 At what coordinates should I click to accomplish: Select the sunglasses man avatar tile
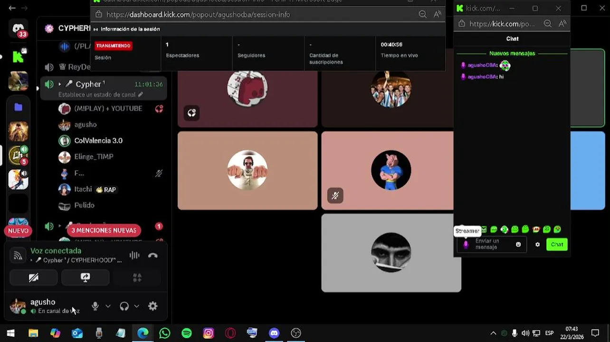tap(248, 170)
